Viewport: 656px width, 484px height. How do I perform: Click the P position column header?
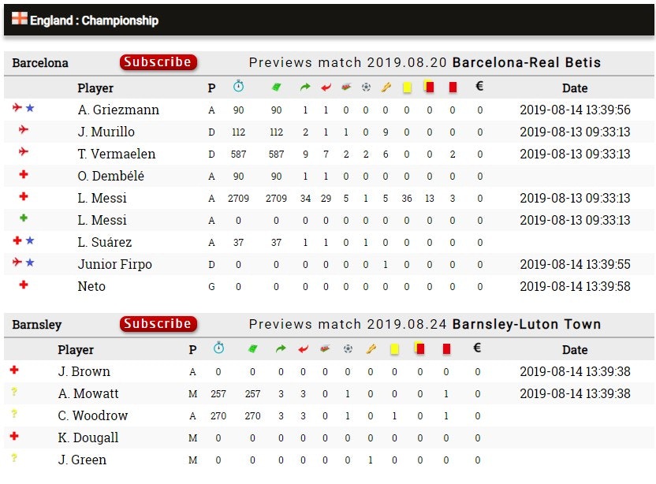211,88
